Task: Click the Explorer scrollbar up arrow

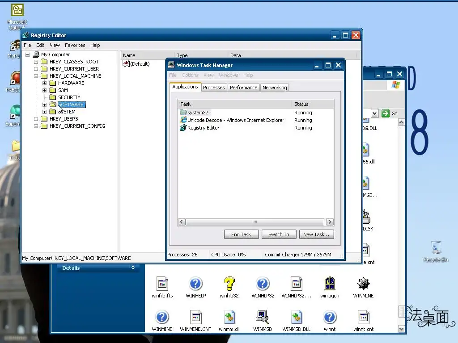Action: click(x=401, y=122)
